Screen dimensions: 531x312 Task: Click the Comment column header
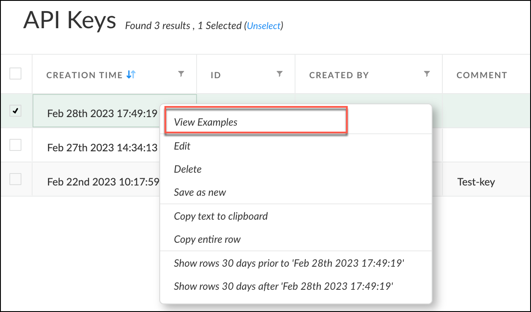(x=482, y=75)
